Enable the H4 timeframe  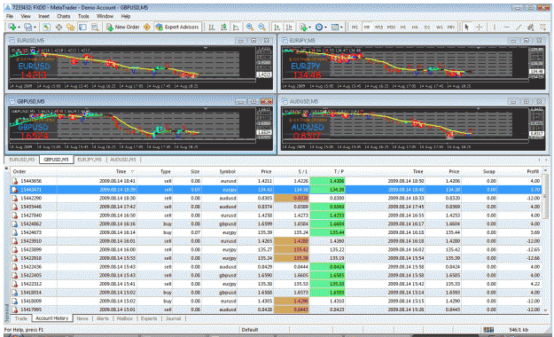(415, 27)
